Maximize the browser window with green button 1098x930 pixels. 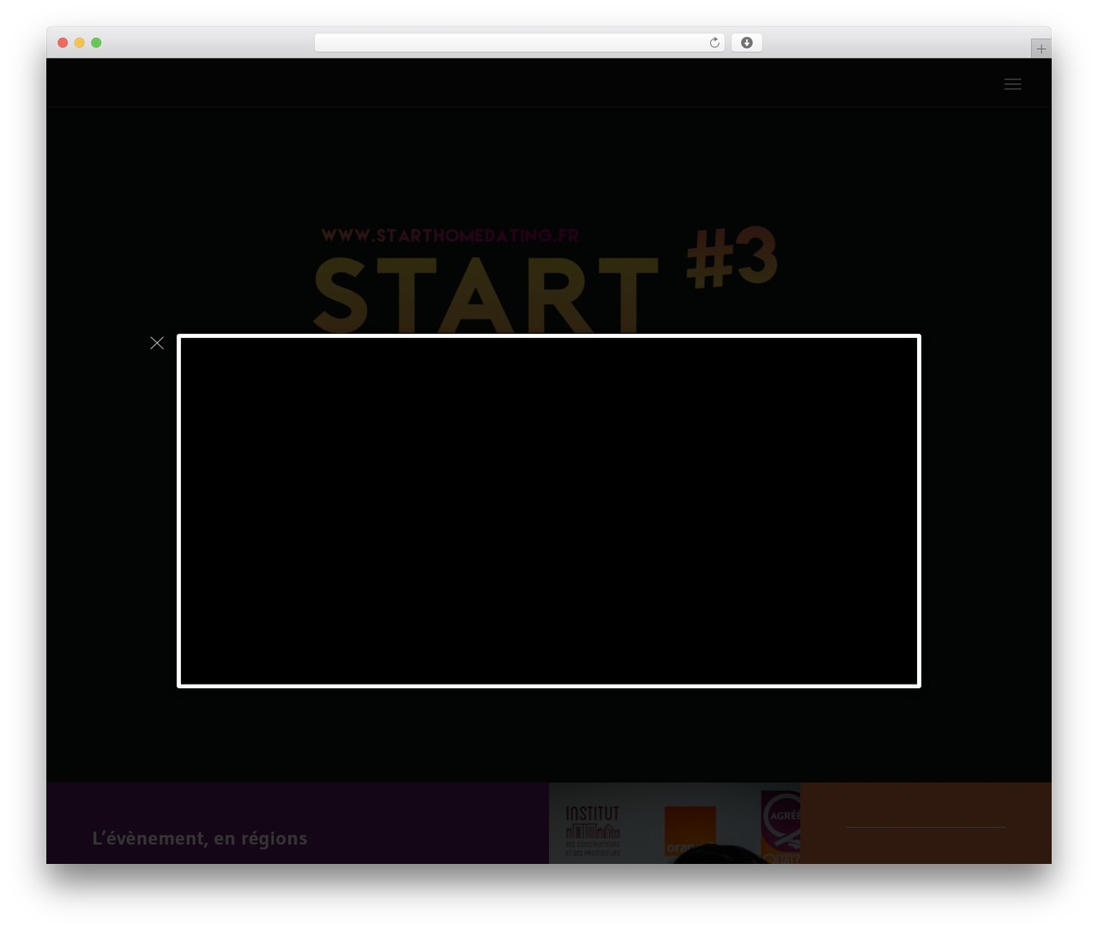coord(96,43)
